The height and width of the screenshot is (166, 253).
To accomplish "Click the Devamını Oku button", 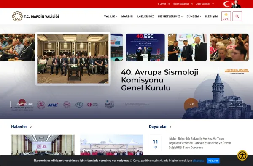I will [x=24, y=104].
